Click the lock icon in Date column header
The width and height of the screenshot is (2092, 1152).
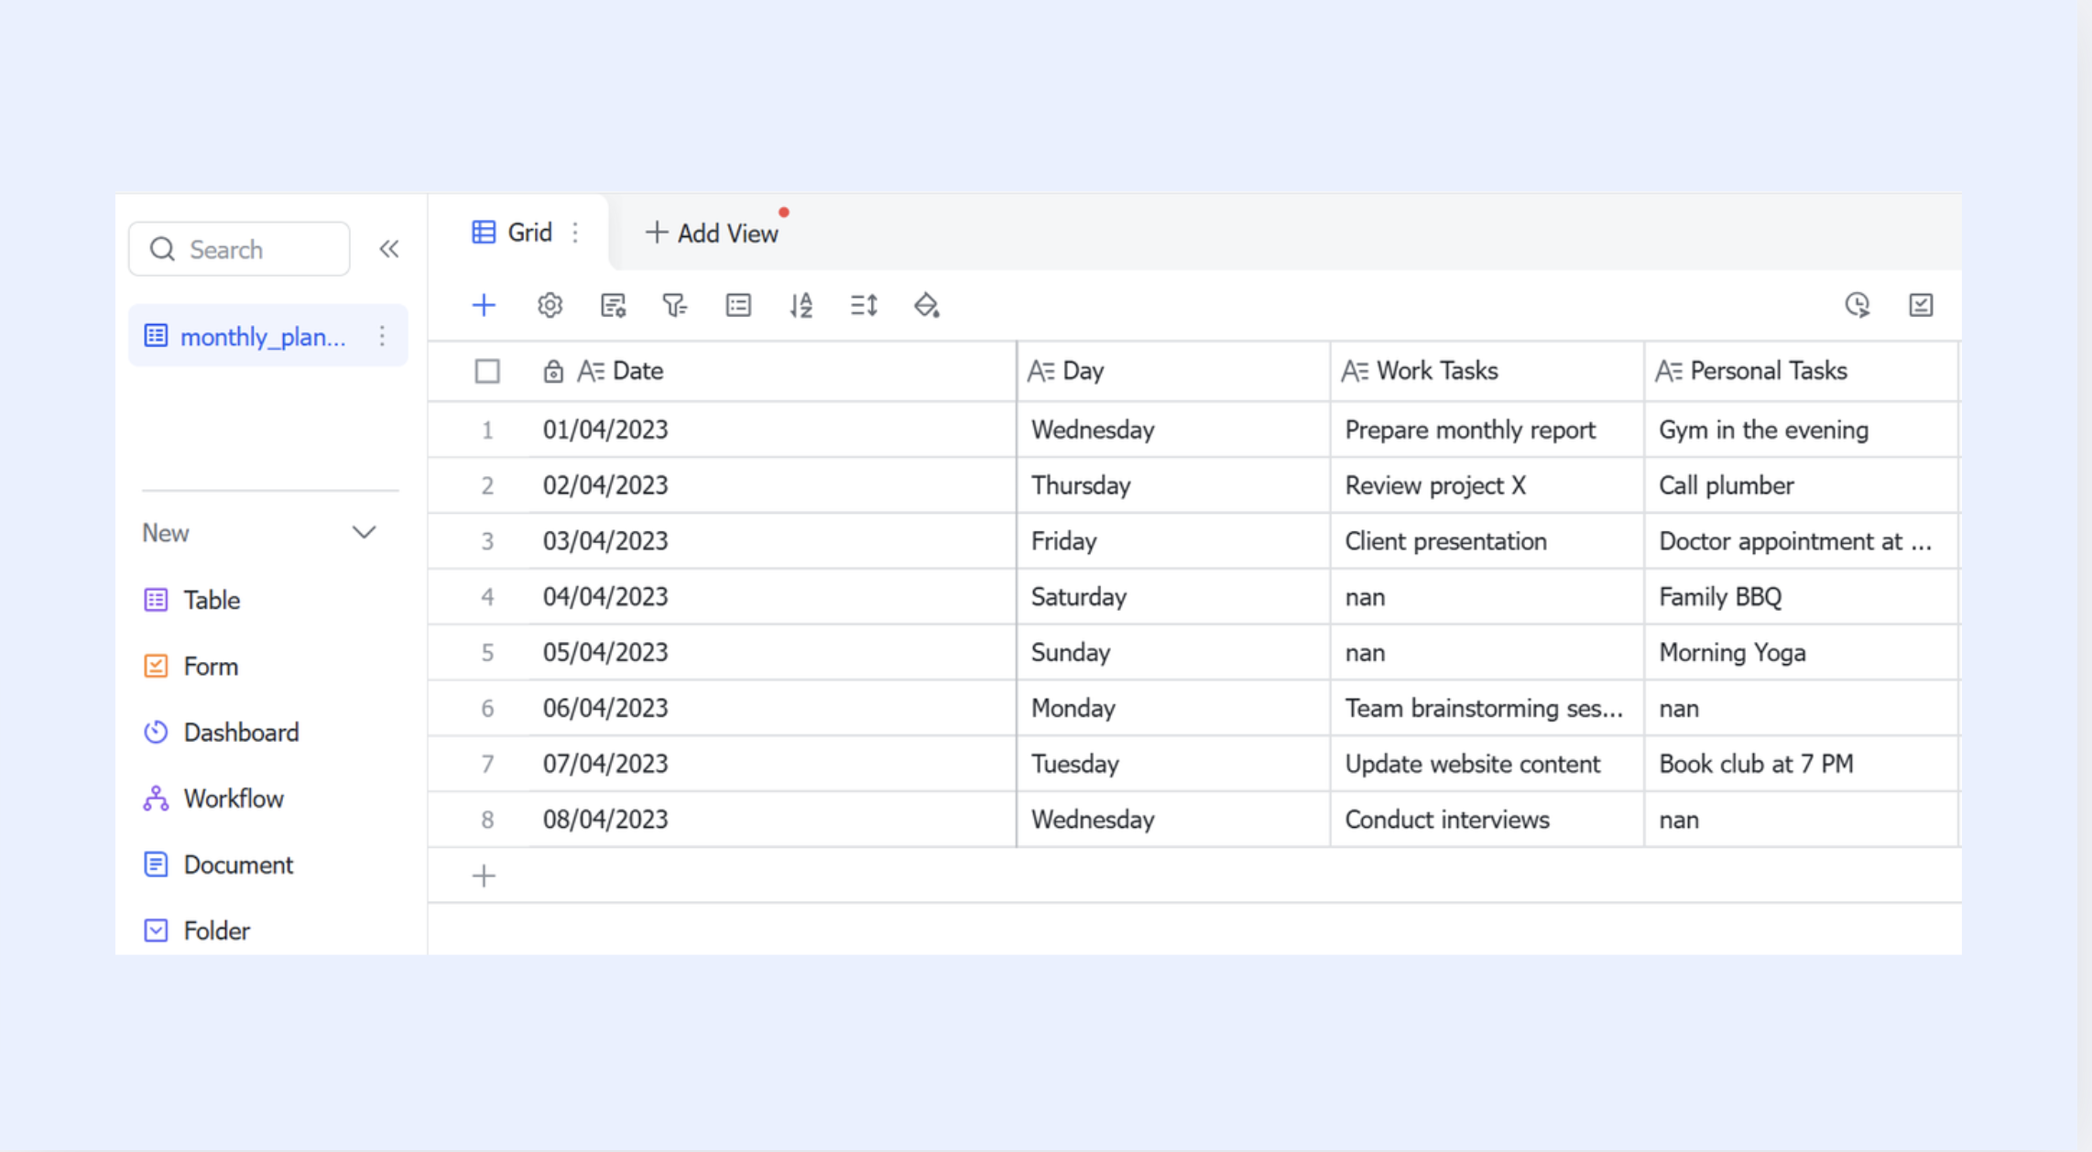tap(553, 371)
